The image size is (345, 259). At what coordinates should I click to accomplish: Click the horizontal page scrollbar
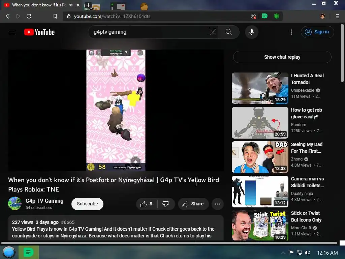[169, 243]
